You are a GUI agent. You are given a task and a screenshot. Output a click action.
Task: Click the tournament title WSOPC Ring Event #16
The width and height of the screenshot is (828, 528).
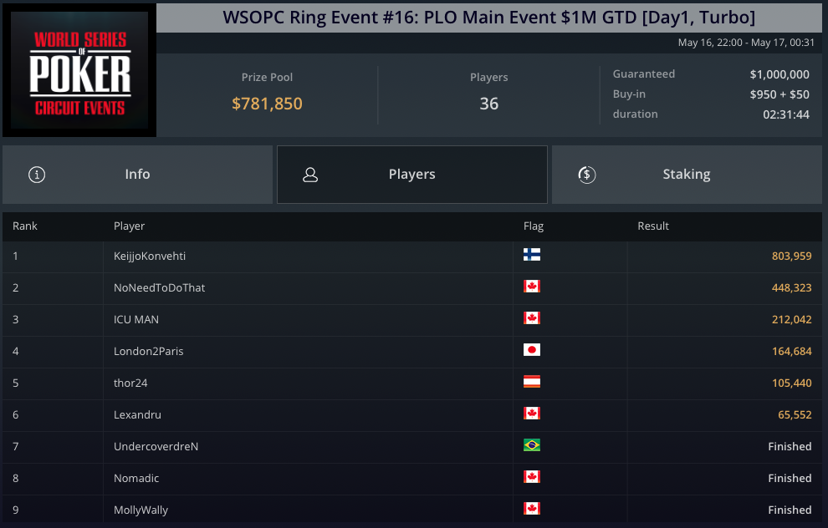point(488,17)
